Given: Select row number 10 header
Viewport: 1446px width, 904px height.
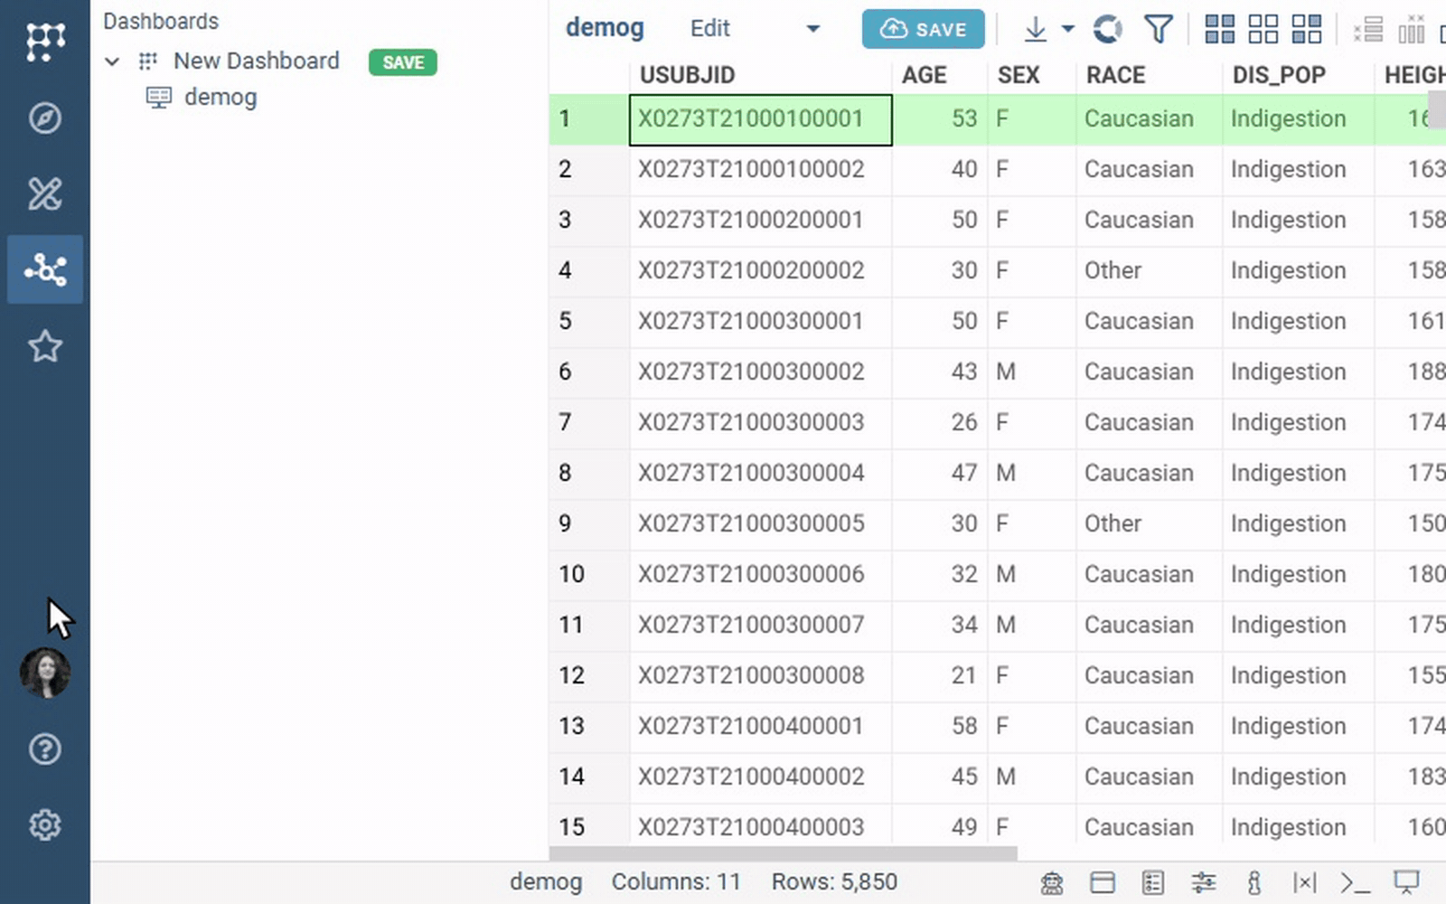Looking at the screenshot, I should pyautogui.click(x=589, y=574).
